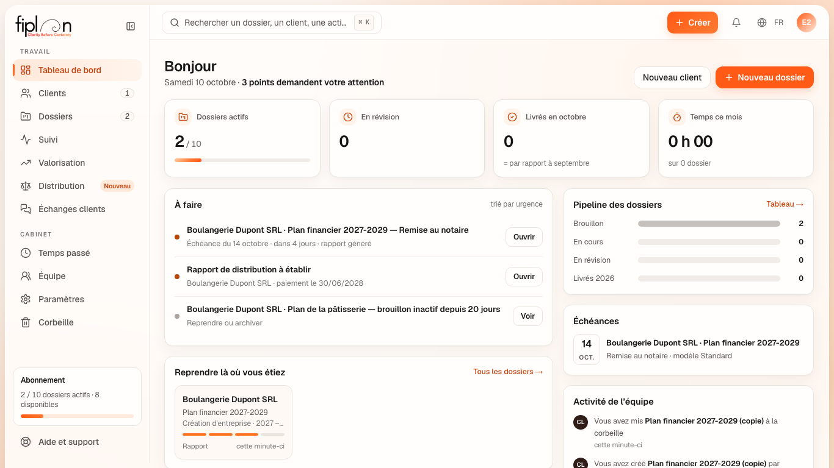This screenshot has height=468, width=834.
Task: Click the Abonnement usage progress bar
Action: click(x=77, y=416)
